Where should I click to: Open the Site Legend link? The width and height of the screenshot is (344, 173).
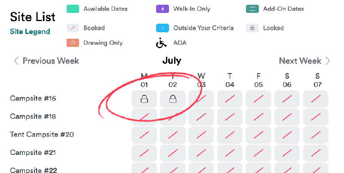click(30, 31)
